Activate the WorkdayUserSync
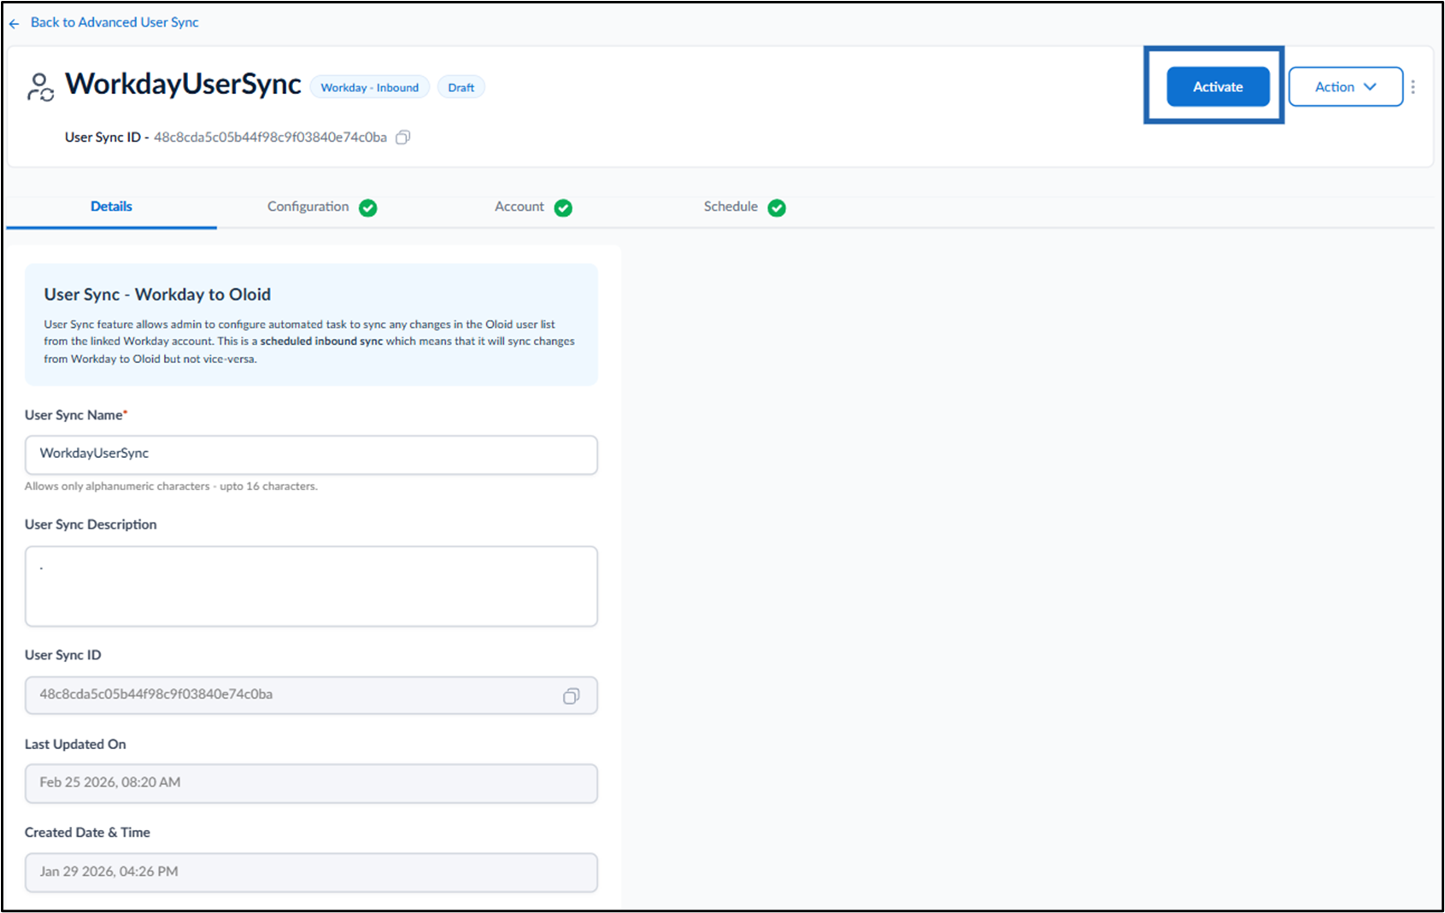This screenshot has width=1445, height=913. tap(1218, 87)
